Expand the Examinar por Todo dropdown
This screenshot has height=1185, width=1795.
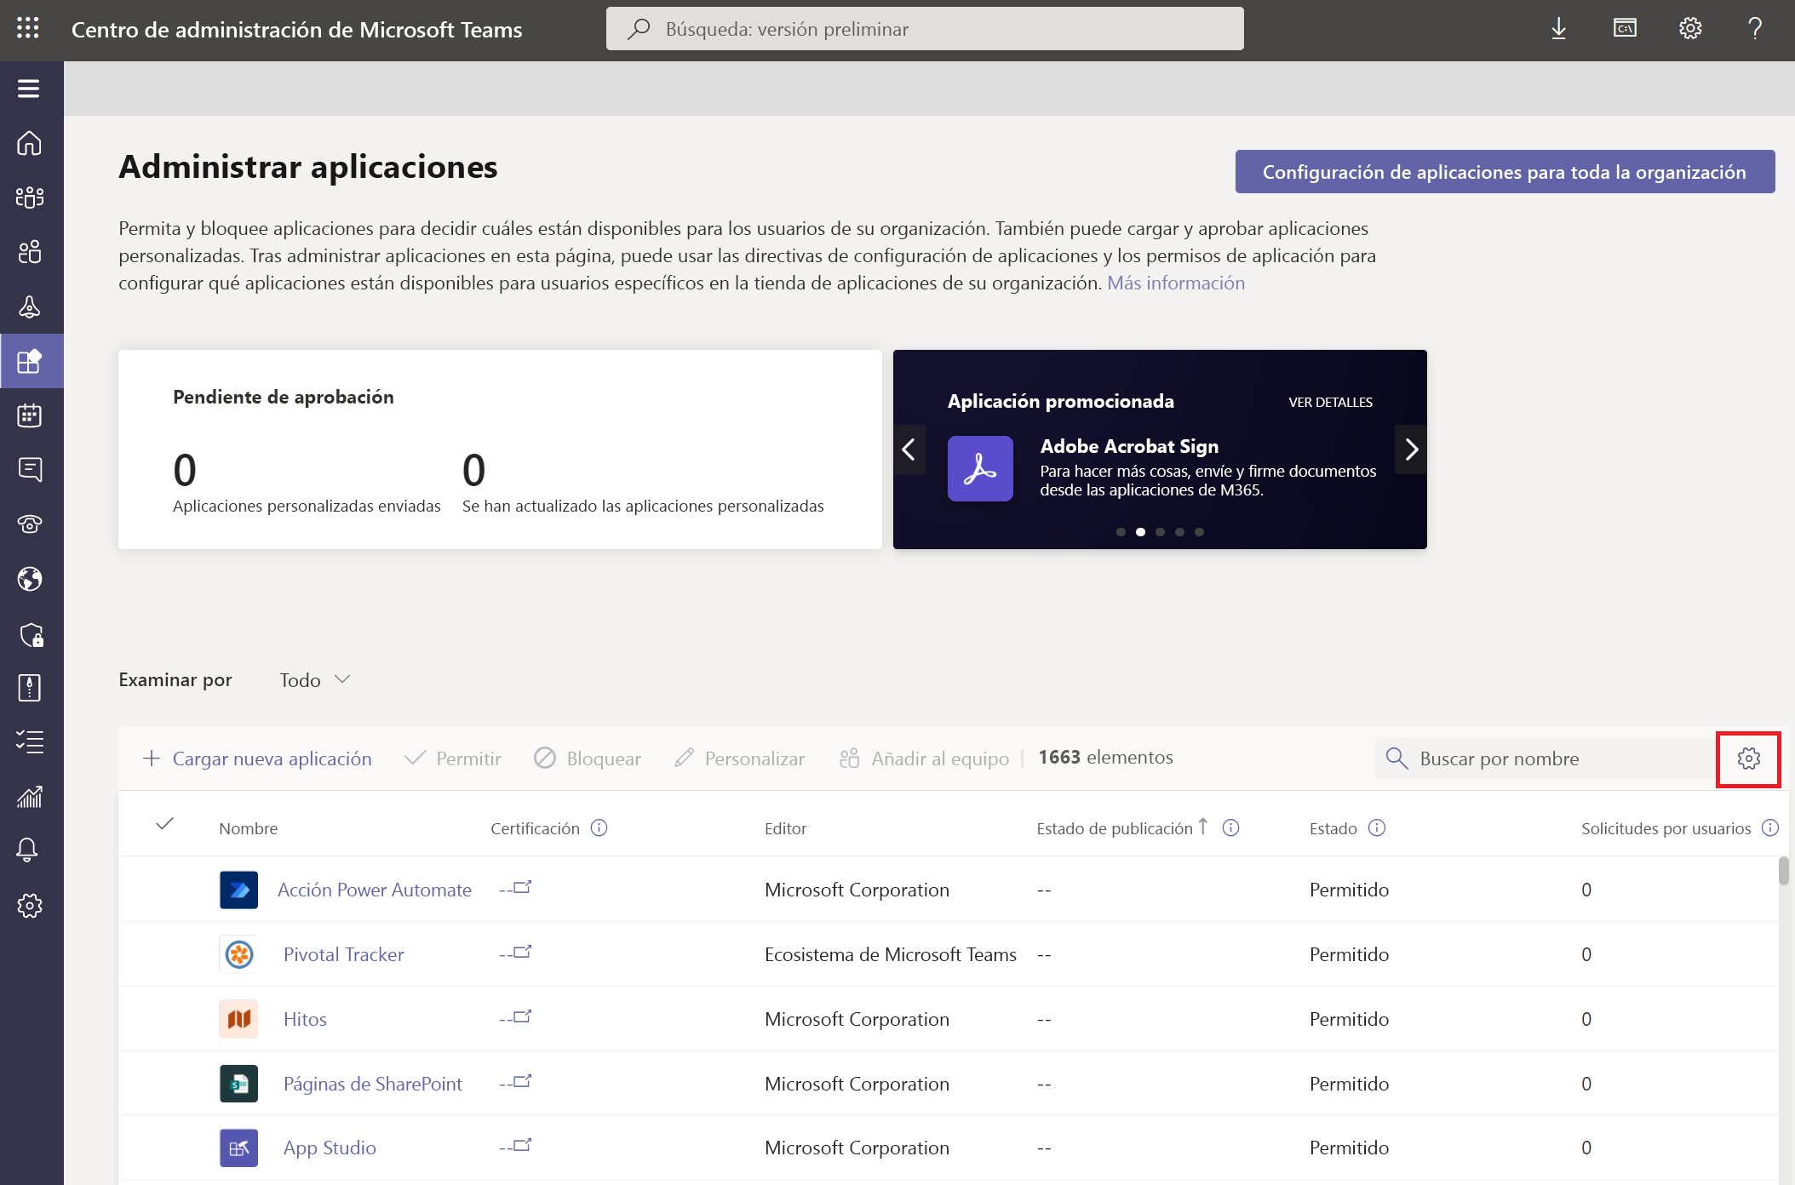315,679
